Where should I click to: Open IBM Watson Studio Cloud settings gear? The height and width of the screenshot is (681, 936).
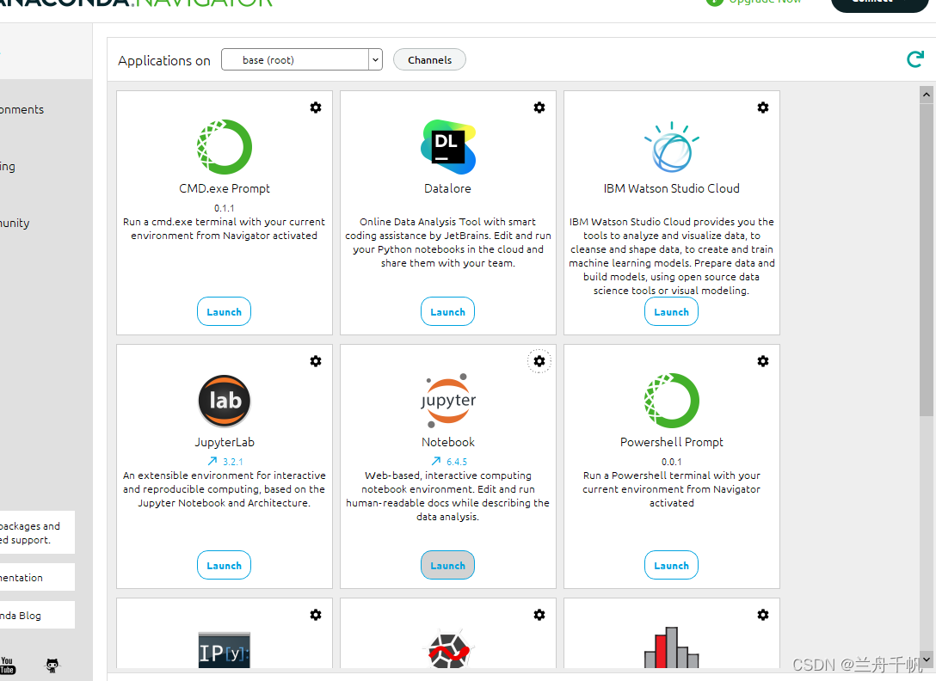(x=763, y=107)
